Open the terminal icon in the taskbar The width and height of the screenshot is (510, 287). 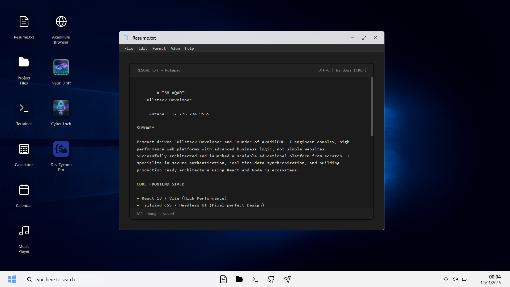[255, 279]
